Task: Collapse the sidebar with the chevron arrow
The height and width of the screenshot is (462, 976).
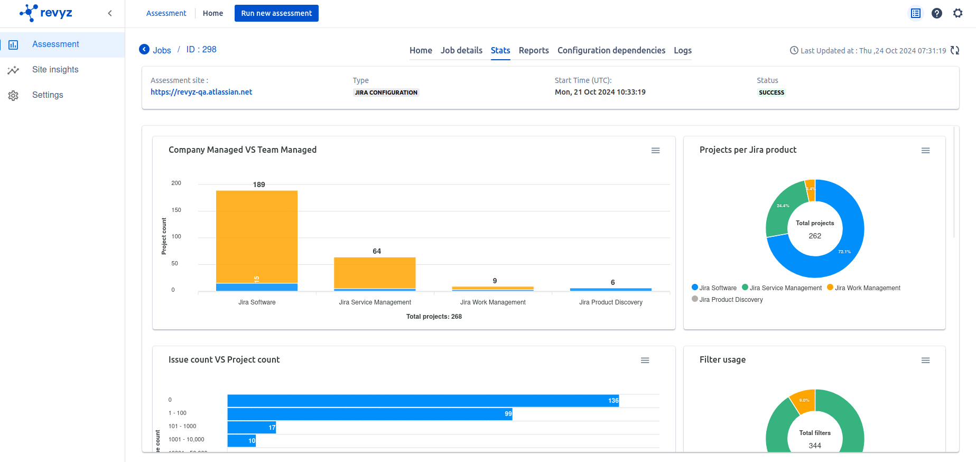Action: coord(110,13)
